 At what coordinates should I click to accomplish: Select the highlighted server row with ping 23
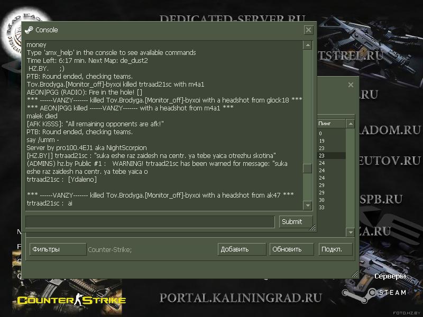pyautogui.click(x=332, y=155)
